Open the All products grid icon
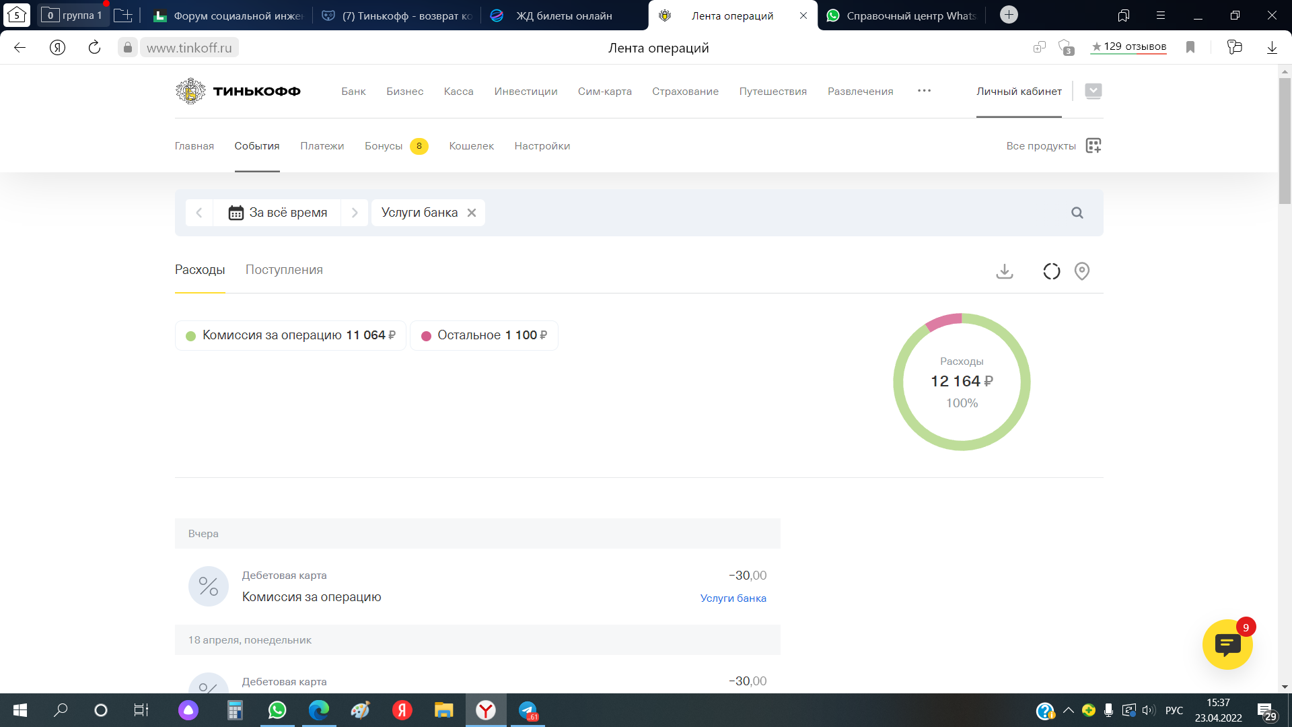Screen dimensions: 1292x727 tap(1093, 145)
